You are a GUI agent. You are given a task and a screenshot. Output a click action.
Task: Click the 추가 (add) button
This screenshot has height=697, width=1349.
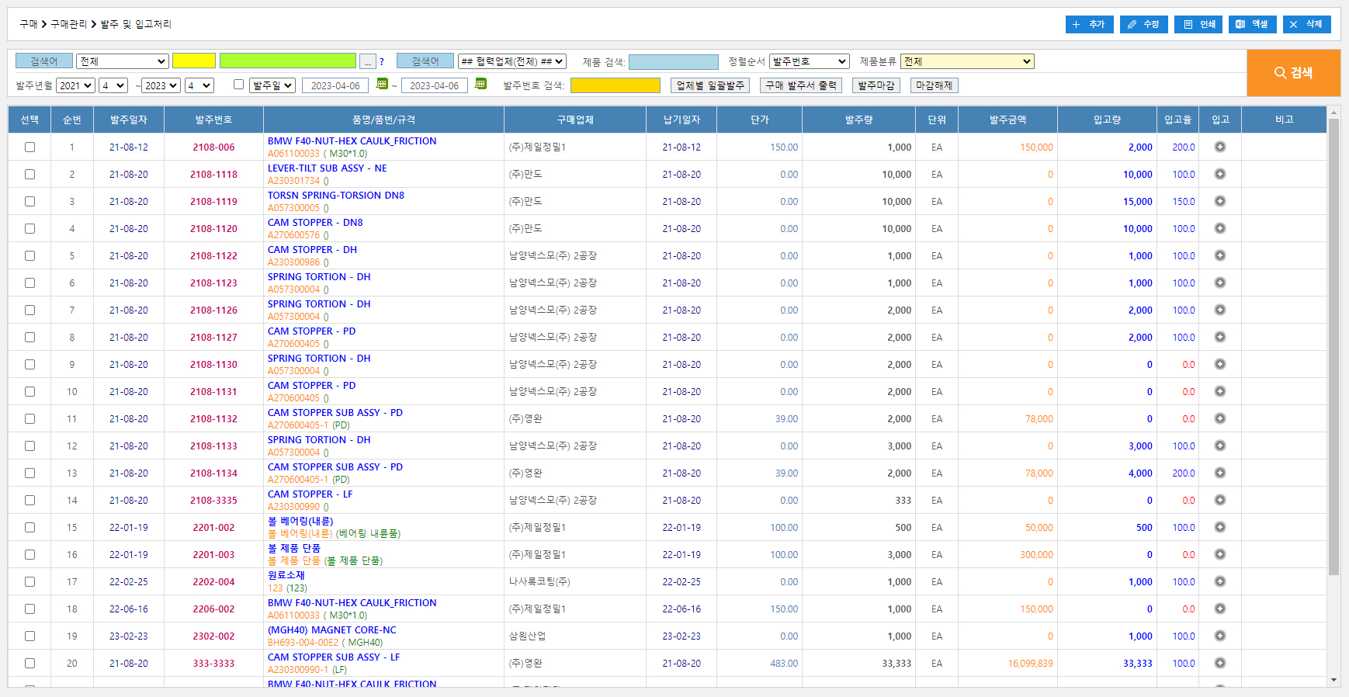pyautogui.click(x=1089, y=24)
